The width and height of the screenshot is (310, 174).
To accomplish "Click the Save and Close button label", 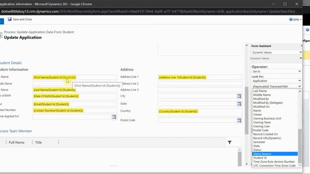I will click(x=22, y=19).
